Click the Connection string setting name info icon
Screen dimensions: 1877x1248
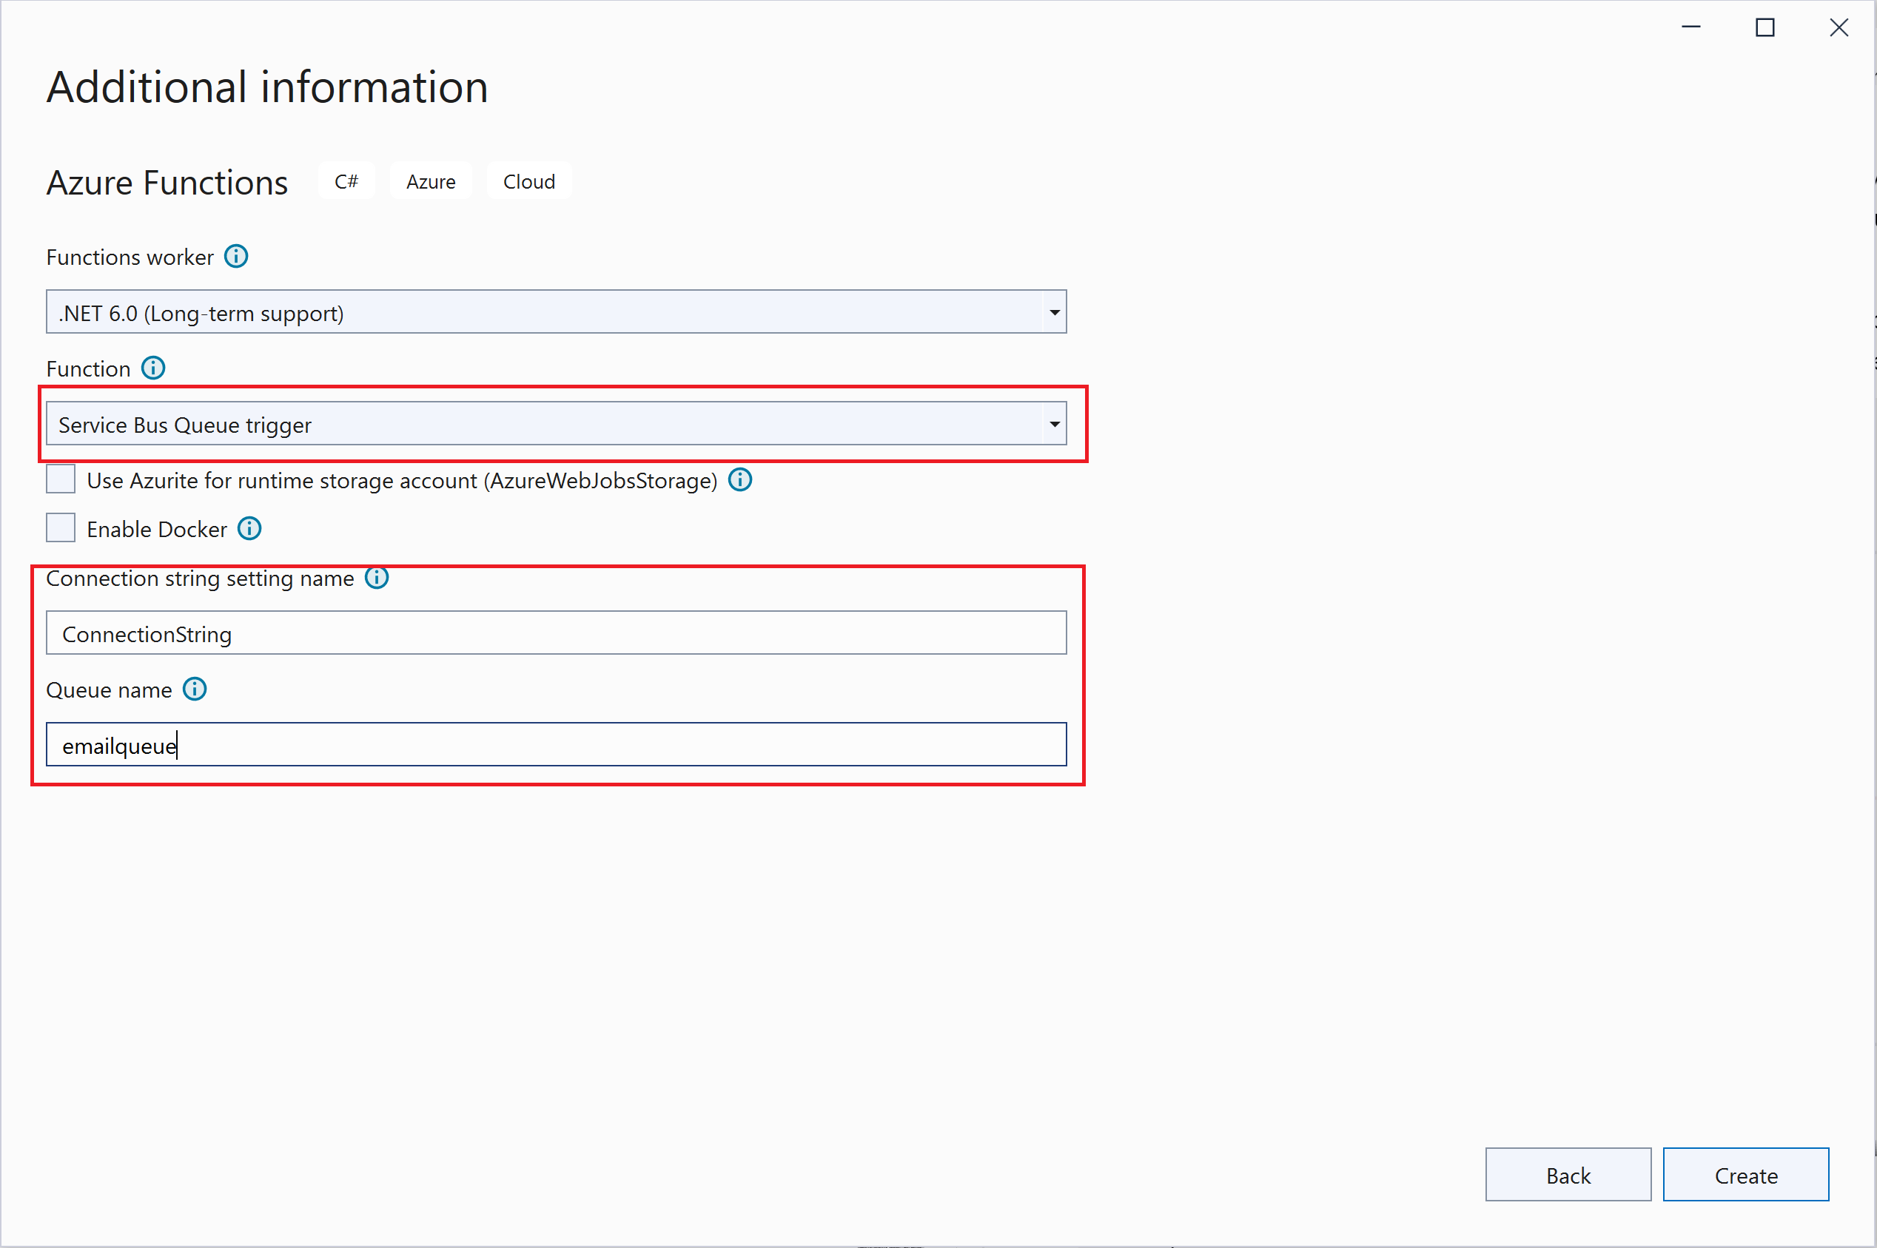coord(376,578)
